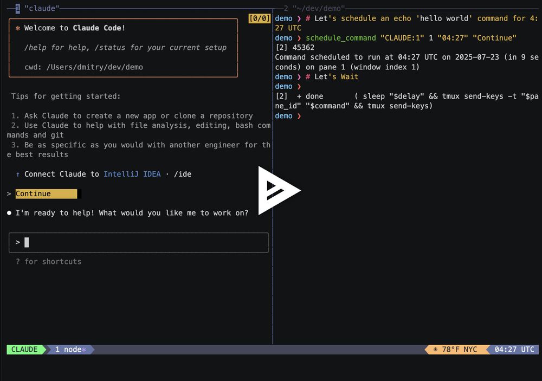Click tip '2. Use Claude to help with file analysis'
The width and height of the screenshot is (542, 381).
click(139, 130)
